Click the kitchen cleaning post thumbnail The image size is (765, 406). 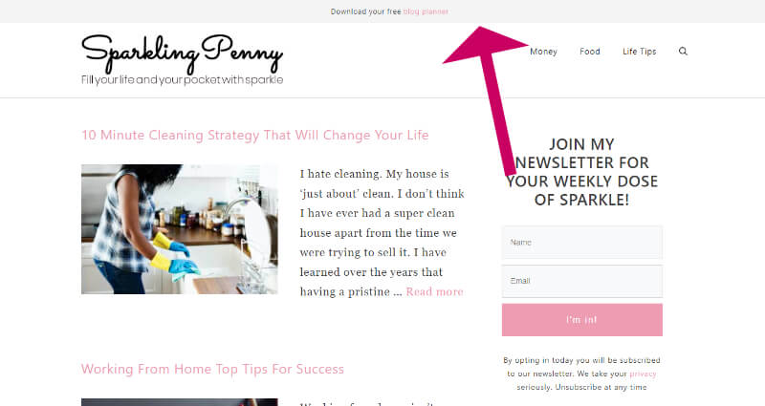(180, 229)
